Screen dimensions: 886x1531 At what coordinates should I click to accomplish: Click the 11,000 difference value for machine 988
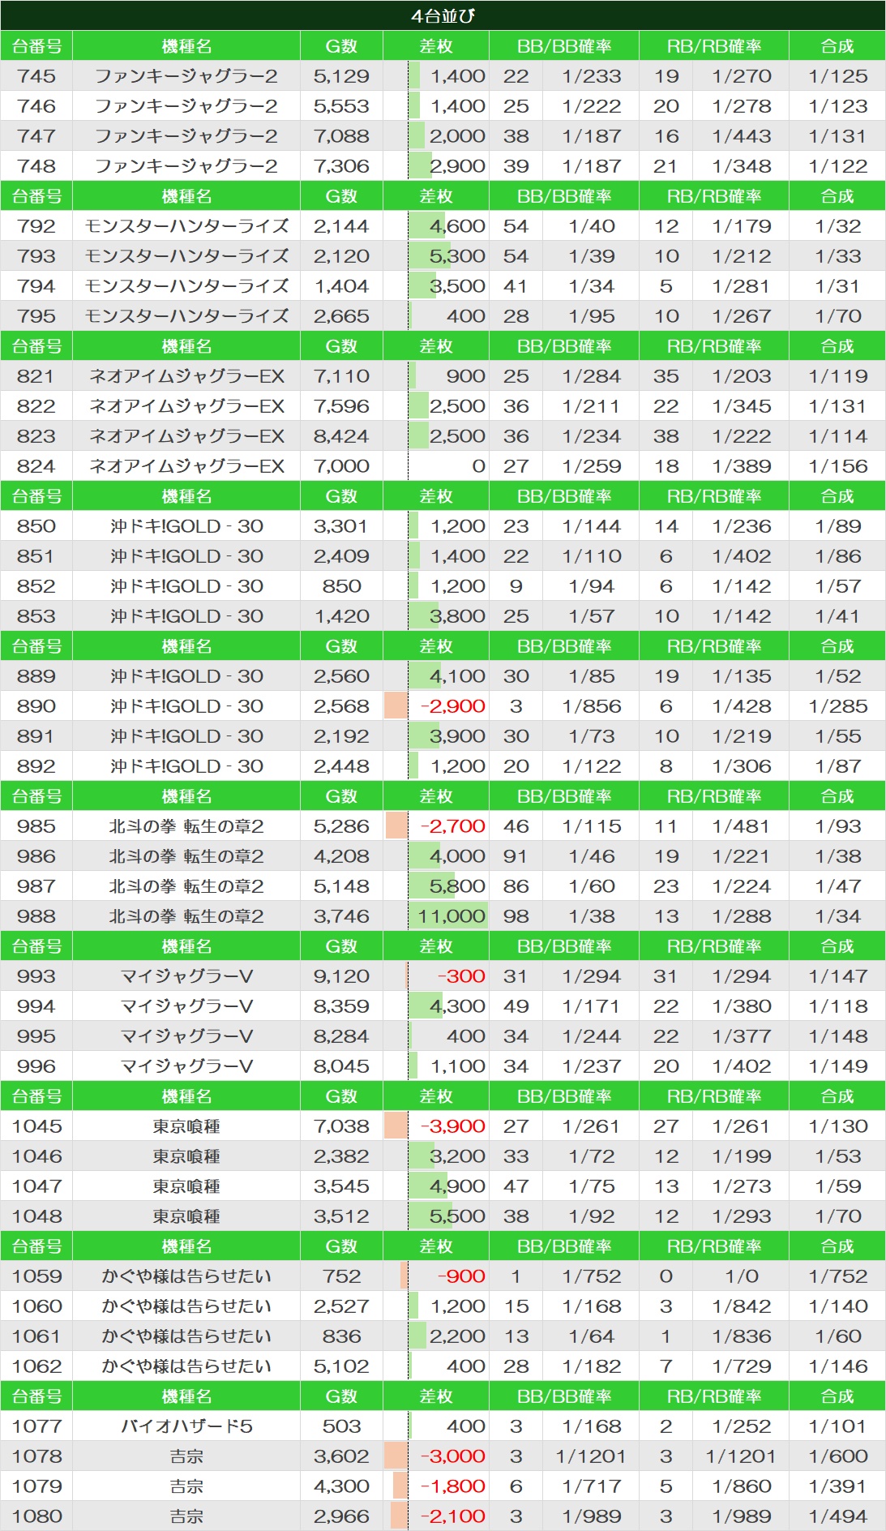(452, 916)
